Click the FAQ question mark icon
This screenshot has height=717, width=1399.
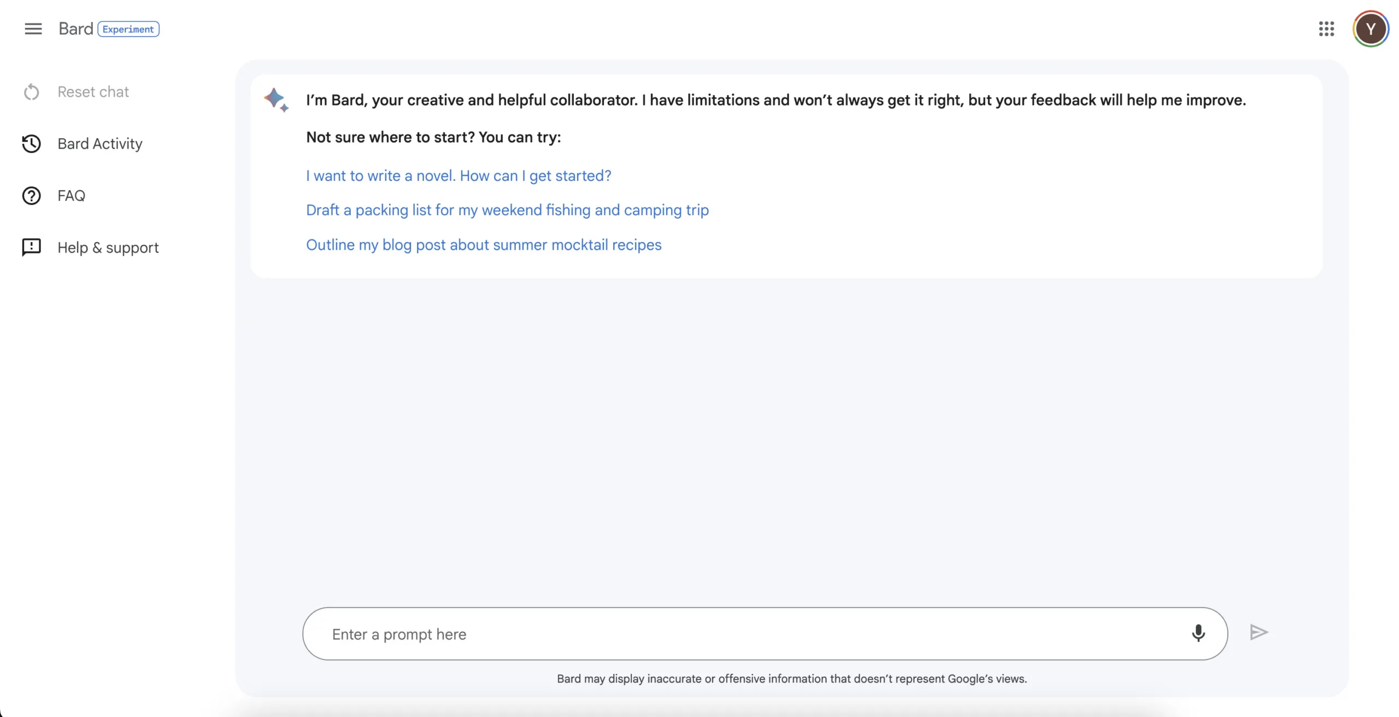(32, 196)
